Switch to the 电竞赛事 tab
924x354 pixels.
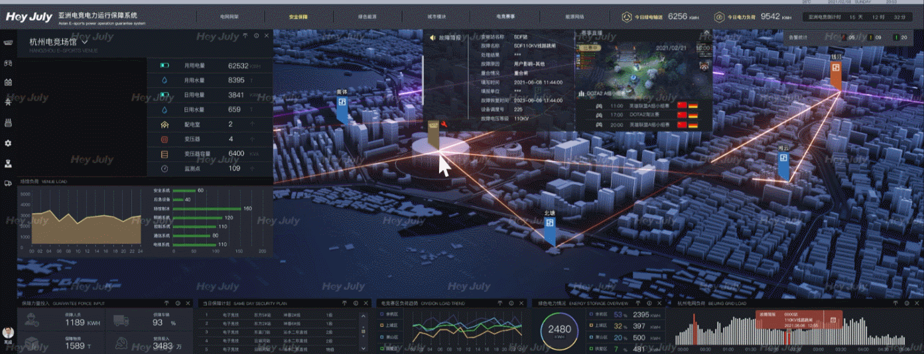tap(506, 17)
